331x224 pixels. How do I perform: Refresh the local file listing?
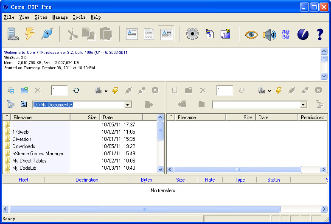(x=76, y=90)
